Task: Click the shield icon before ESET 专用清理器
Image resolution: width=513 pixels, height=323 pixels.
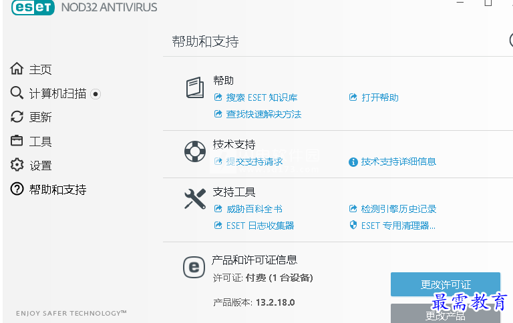Action: point(353,225)
